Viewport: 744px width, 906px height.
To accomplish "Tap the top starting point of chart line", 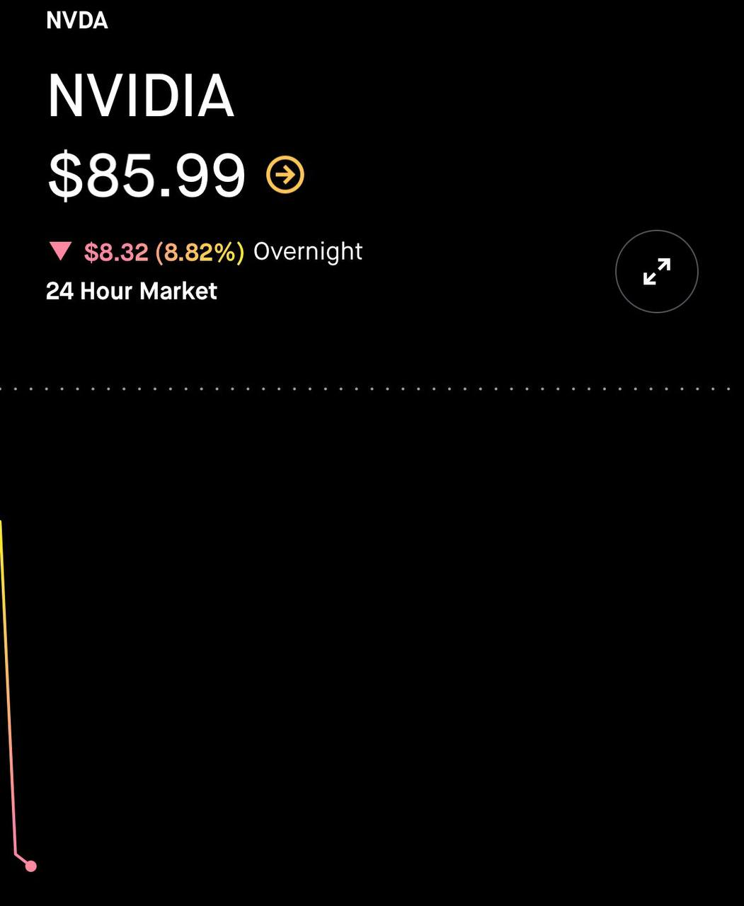I will [x=1, y=524].
